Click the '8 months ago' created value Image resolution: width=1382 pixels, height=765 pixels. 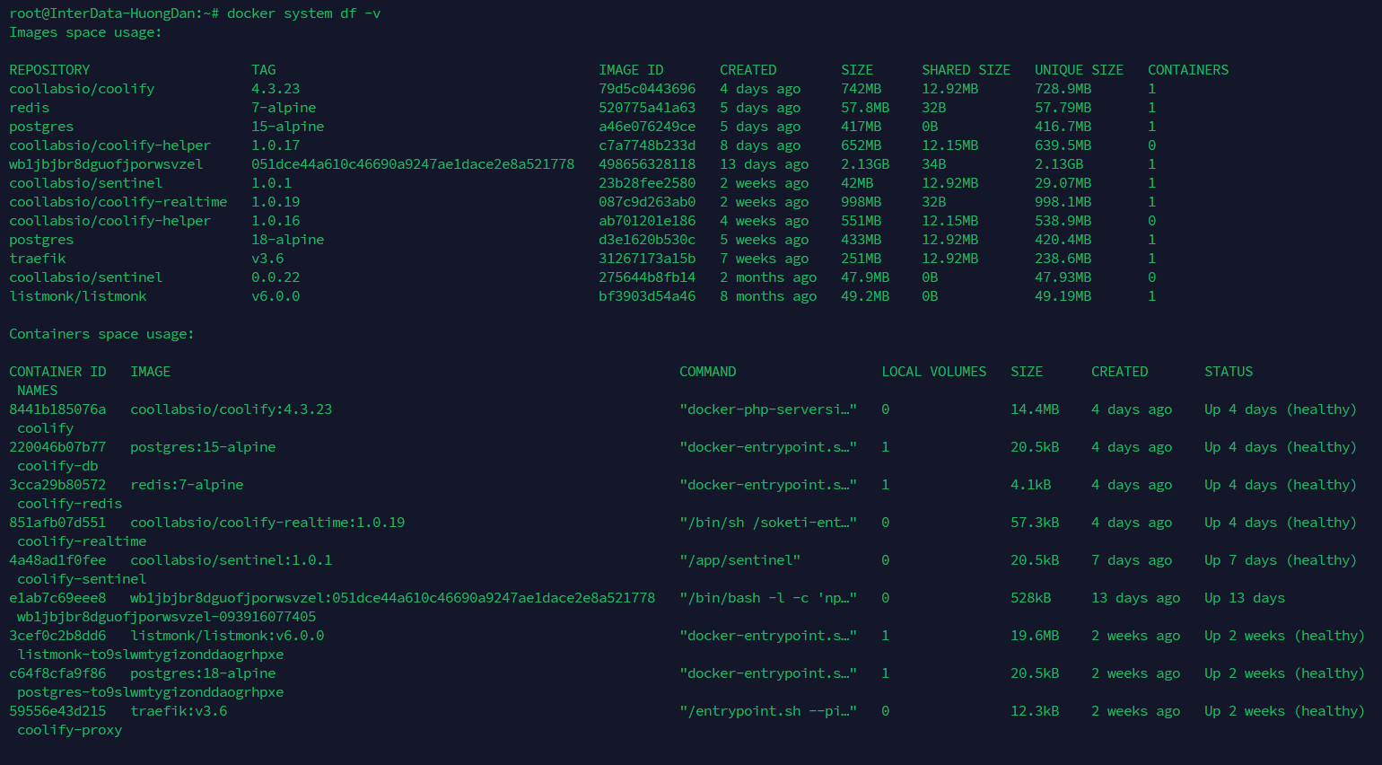pyautogui.click(x=768, y=296)
